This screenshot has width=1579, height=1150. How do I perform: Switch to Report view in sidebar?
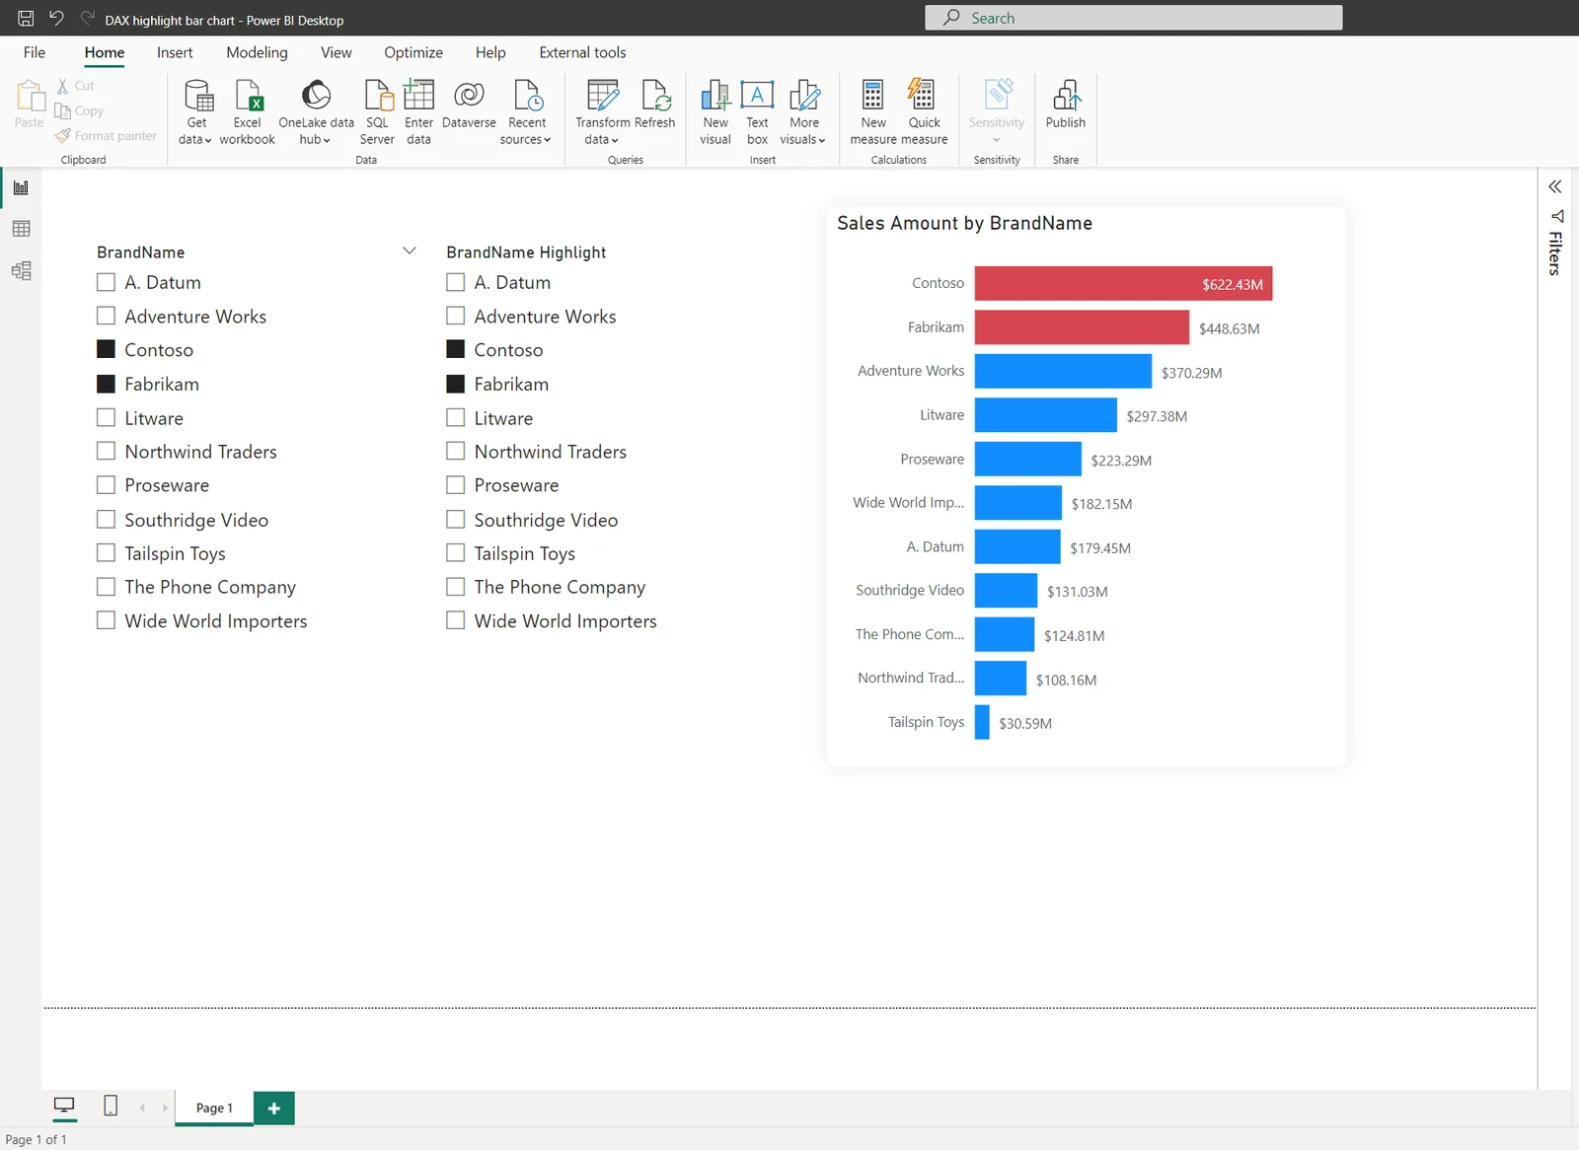click(21, 187)
